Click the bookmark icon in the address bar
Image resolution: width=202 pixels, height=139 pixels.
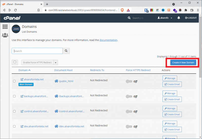[38, 10]
